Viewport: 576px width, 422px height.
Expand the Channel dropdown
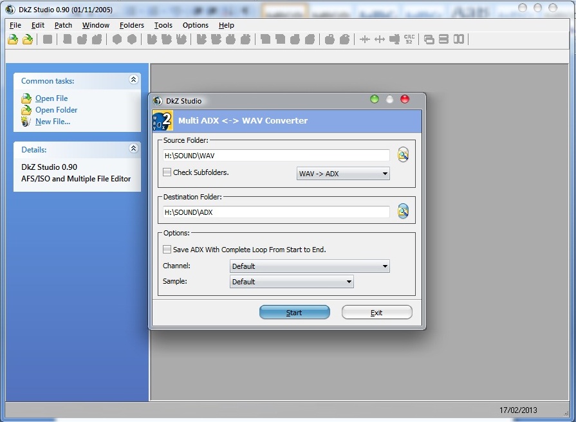[x=310, y=266]
